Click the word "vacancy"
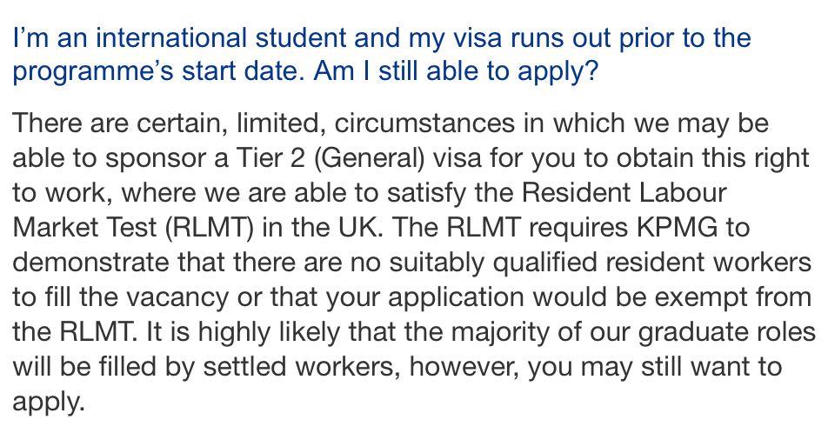 [177, 298]
